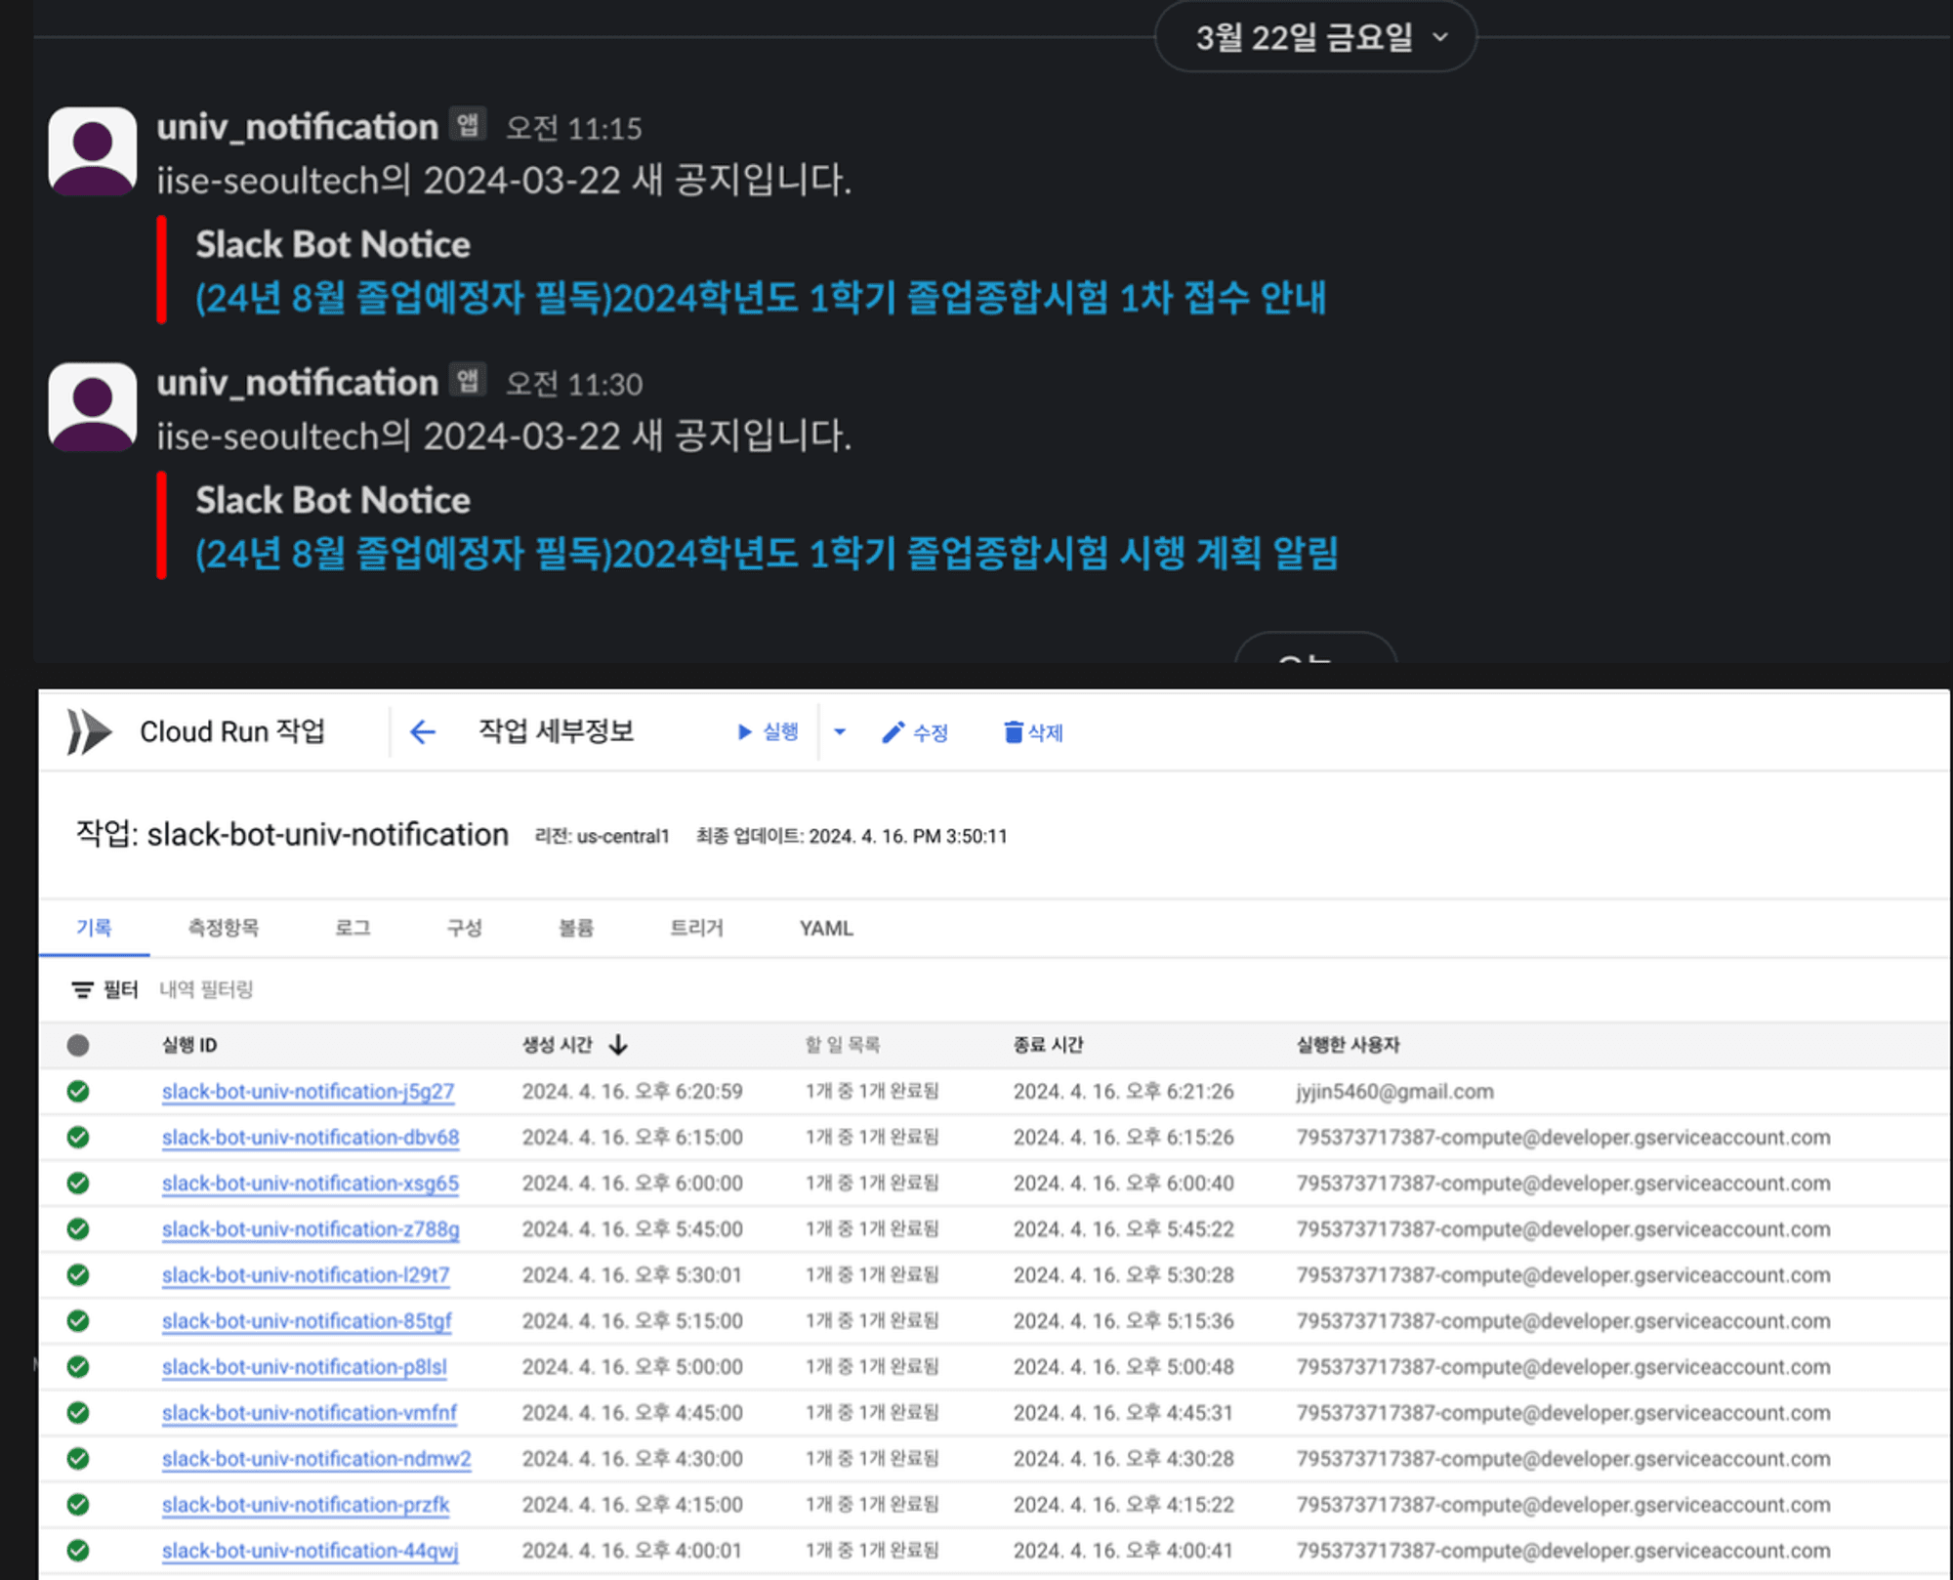Click the 오전 11:15 message timestamp
Screen dimensions: 1953x1580
pyautogui.click(x=574, y=128)
